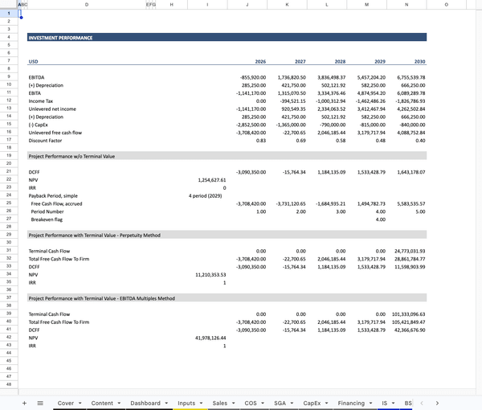Image resolution: width=482 pixels, height=410 pixels.
Task: Select row 9 header for EBITDA
Action: click(x=8, y=76)
